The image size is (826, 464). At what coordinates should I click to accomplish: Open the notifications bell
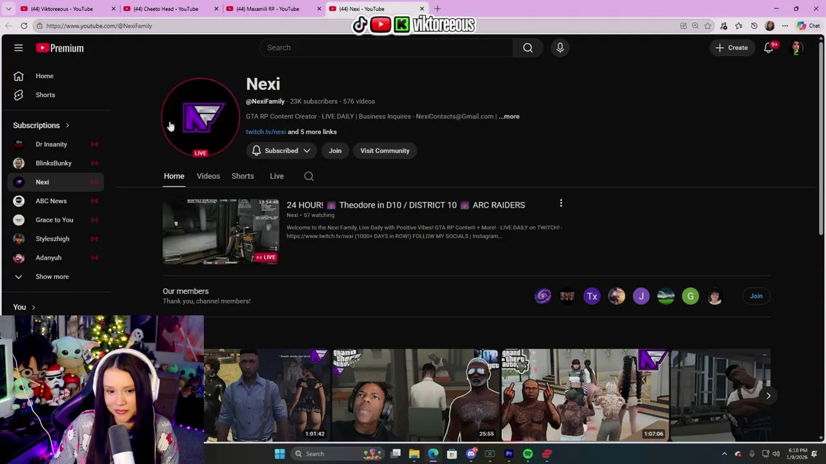pos(769,48)
